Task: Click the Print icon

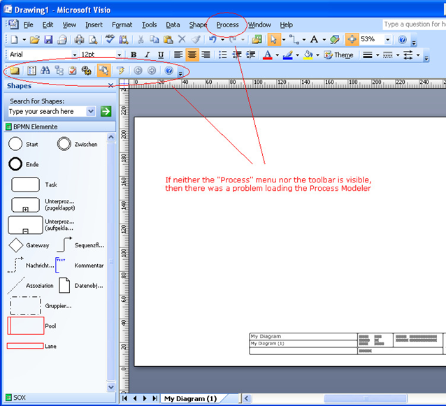Action: [x=79, y=40]
